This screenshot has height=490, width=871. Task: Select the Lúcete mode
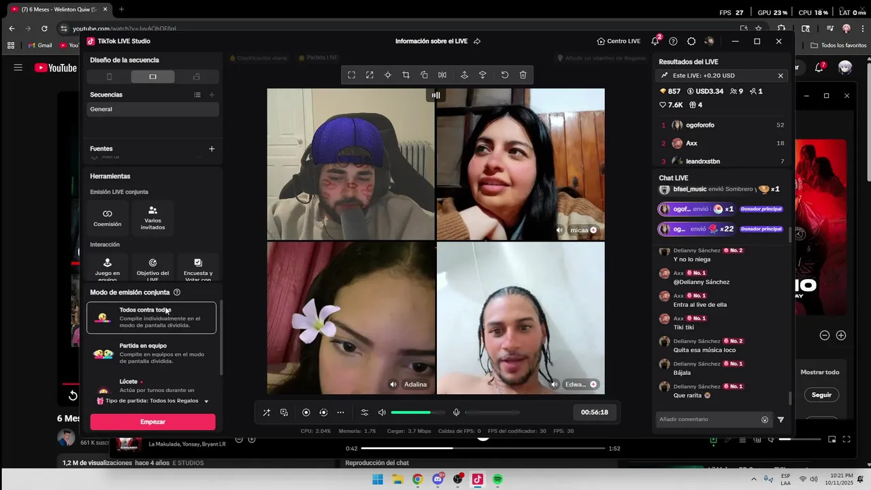coord(152,385)
